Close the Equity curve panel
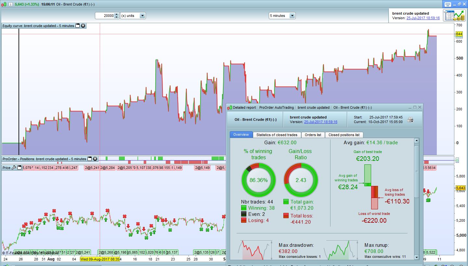 tap(83, 26)
